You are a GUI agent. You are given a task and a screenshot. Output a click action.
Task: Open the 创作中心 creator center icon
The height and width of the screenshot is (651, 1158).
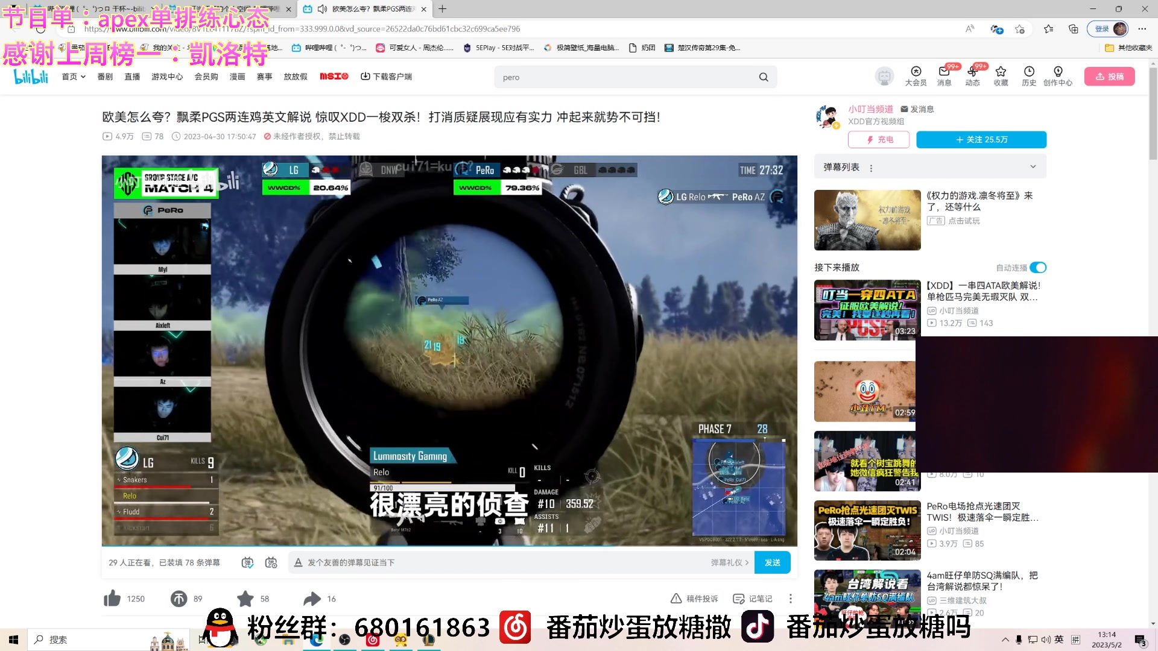tap(1058, 76)
